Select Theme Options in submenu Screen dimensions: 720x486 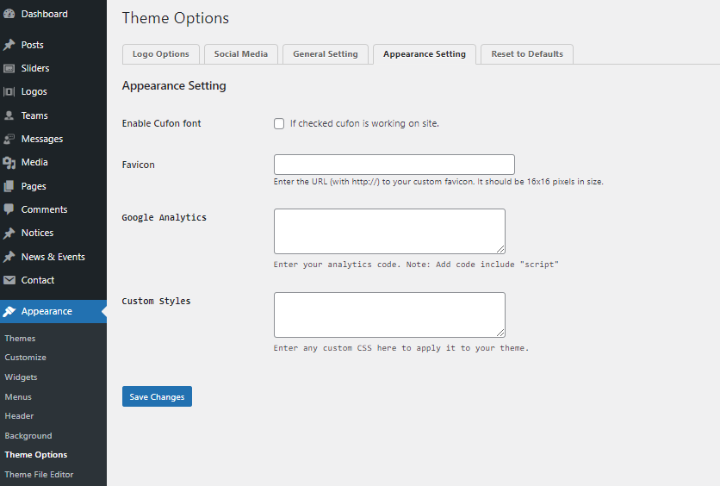click(36, 455)
